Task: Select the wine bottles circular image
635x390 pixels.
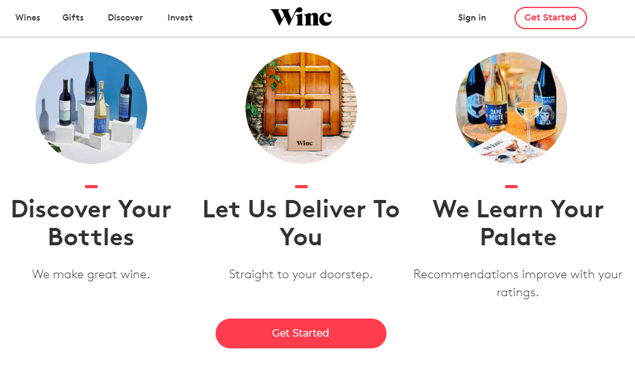Action: click(x=91, y=108)
